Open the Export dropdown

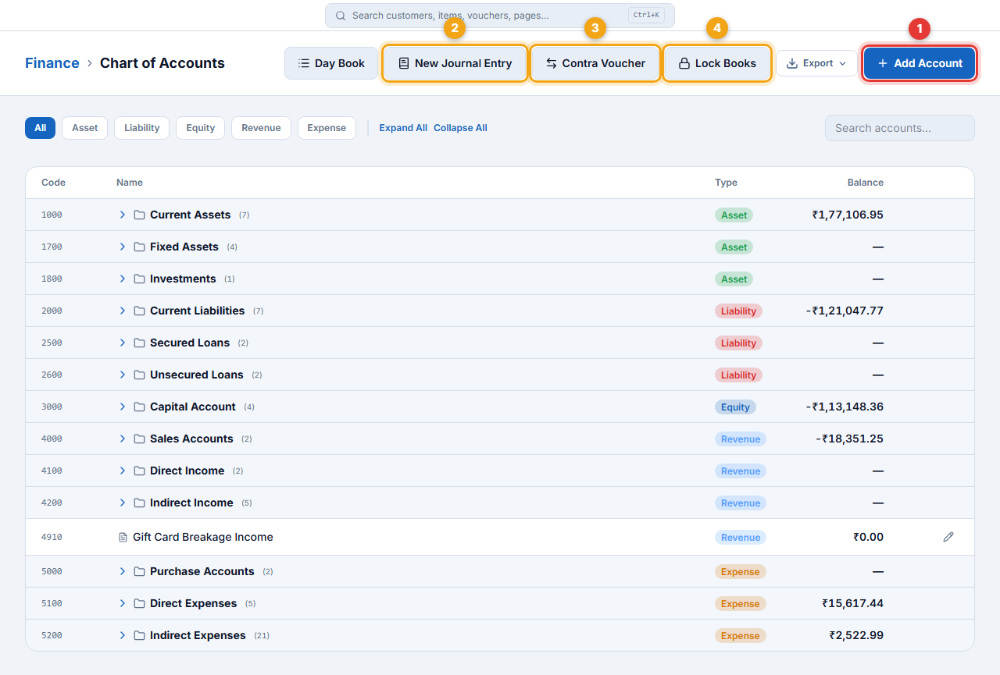[x=816, y=63]
